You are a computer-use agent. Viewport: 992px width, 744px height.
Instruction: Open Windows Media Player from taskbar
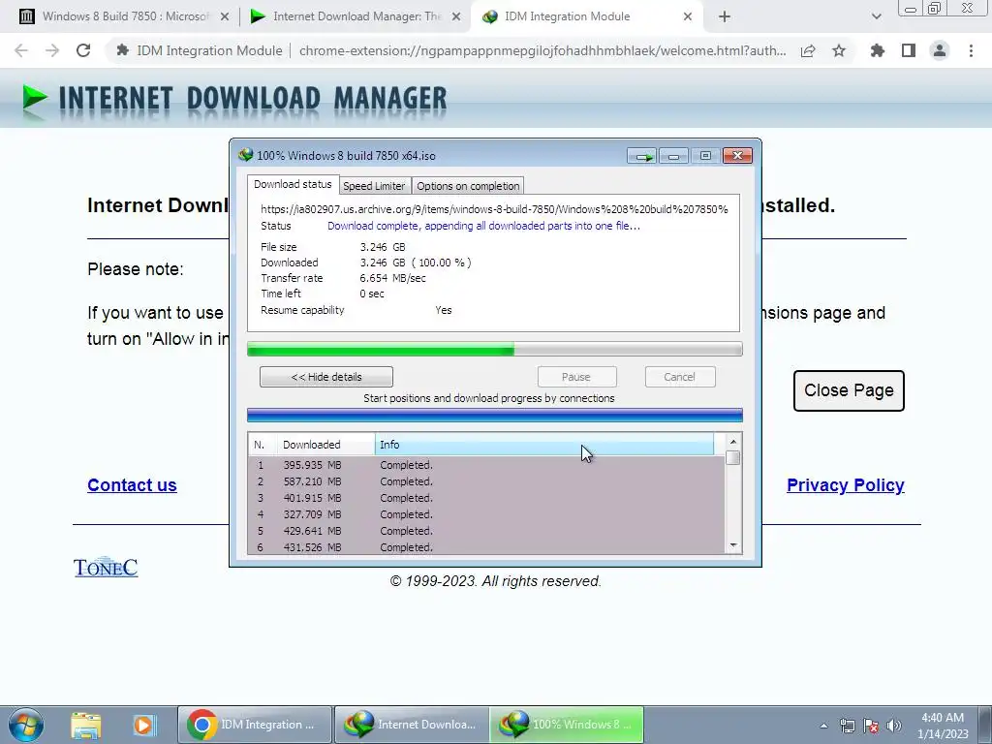pos(143,725)
